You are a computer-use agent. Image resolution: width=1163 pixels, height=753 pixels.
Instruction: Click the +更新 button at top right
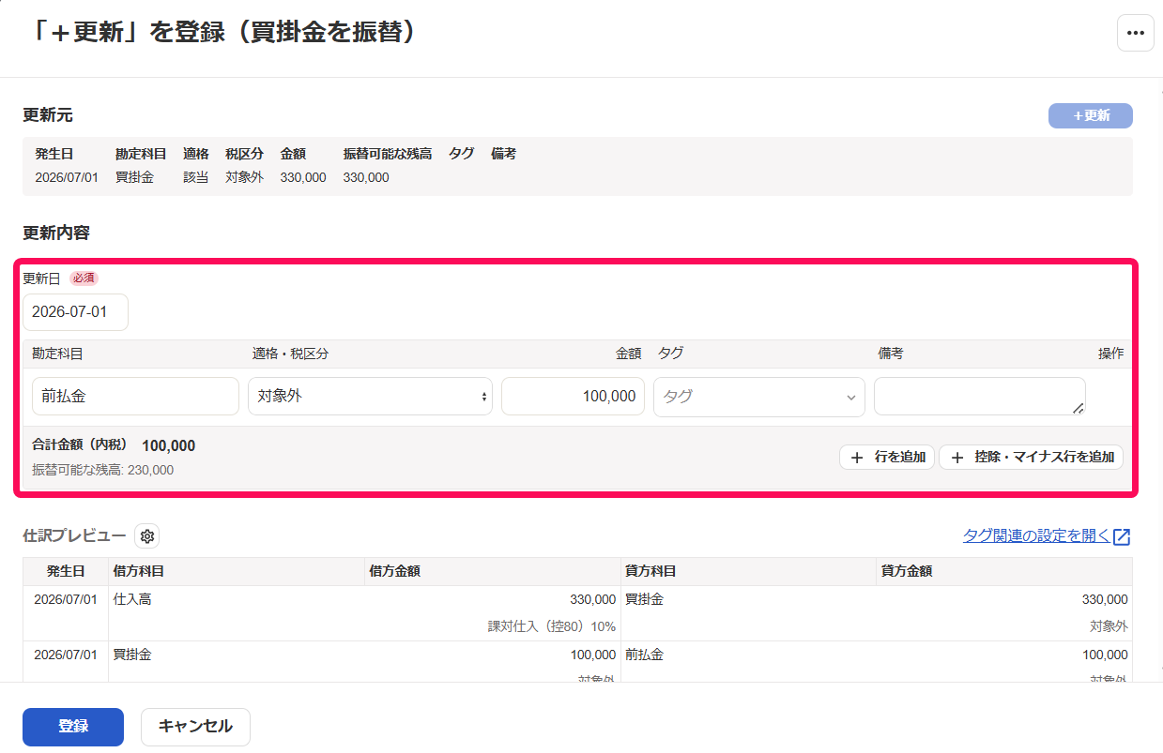(x=1091, y=115)
